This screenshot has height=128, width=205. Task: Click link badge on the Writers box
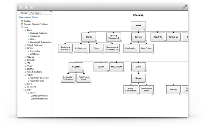click(x=103, y=53)
